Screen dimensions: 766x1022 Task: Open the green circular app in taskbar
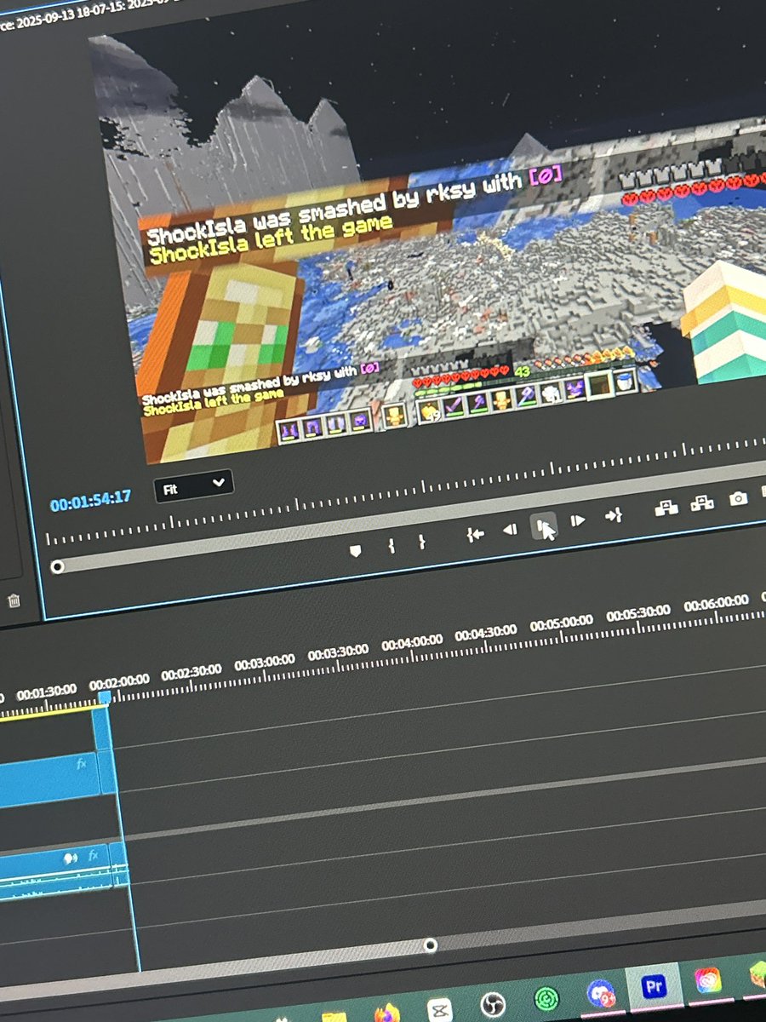click(546, 998)
